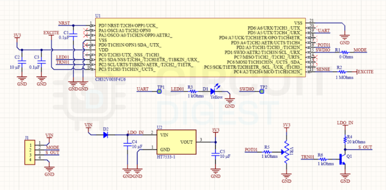Click test point TP1 pad
This screenshot has width=386, height=190.
click(x=159, y=91)
